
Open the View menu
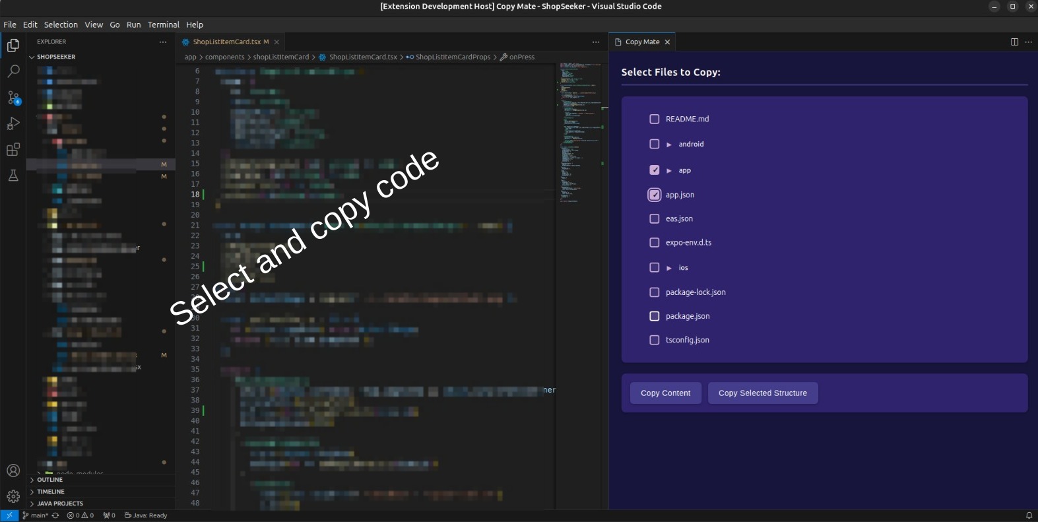click(x=94, y=24)
